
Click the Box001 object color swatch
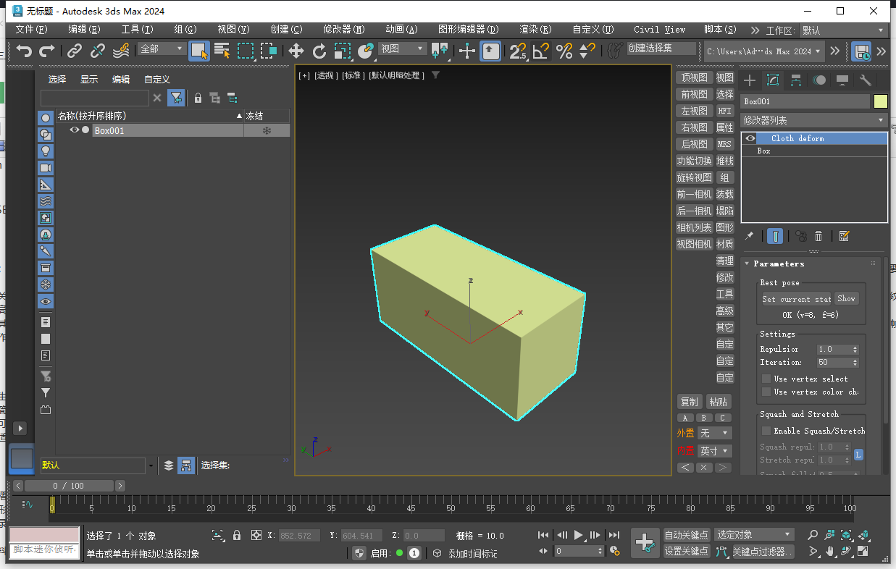(x=880, y=101)
